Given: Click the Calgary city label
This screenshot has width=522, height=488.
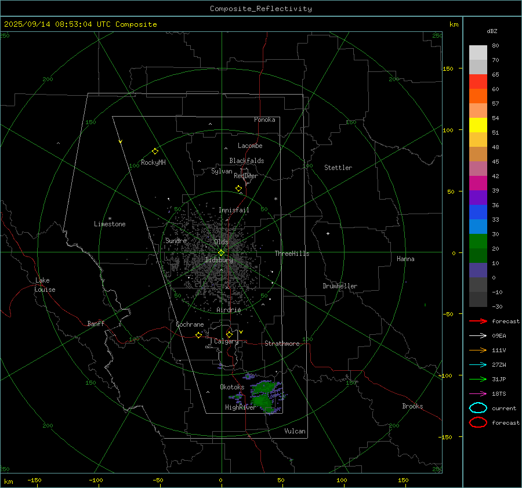Looking at the screenshot, I should 226,341.
